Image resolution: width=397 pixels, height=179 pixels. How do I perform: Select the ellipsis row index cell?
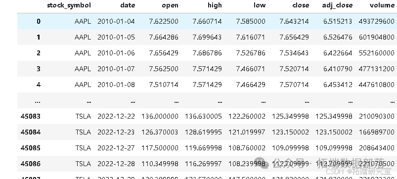click(38, 102)
